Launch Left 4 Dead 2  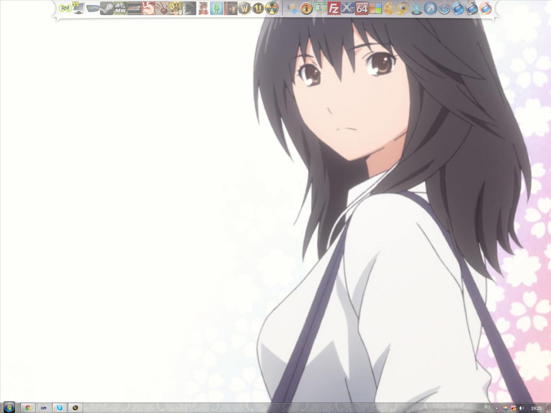point(175,8)
